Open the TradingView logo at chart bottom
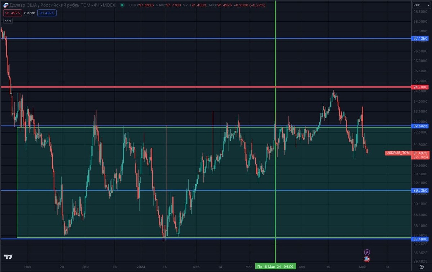The height and width of the screenshot is (272, 432). [x=8, y=257]
